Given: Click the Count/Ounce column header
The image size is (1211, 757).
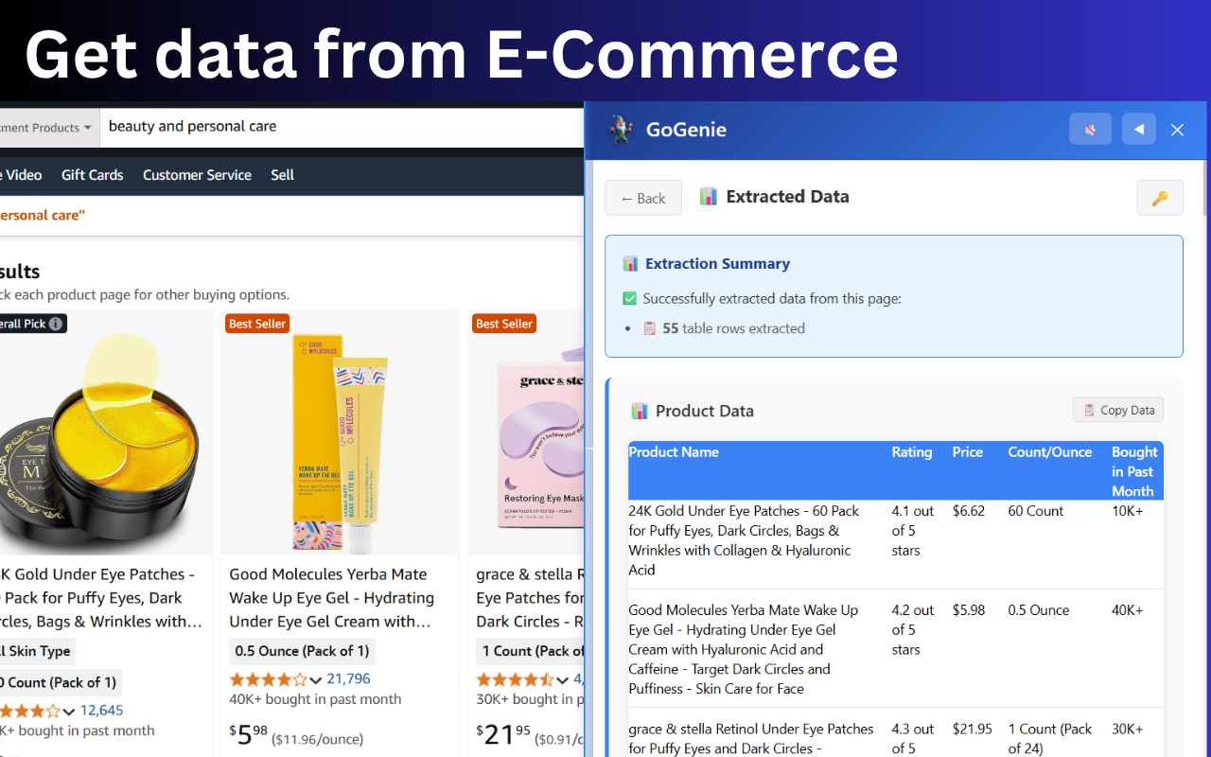Looking at the screenshot, I should click(x=1050, y=452).
